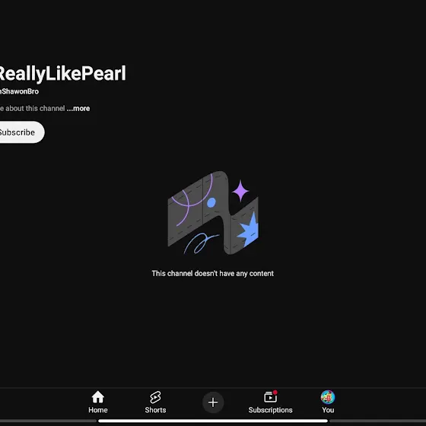Click the ReallyLikePearl channel title
The width and height of the screenshot is (426, 426).
62,74
